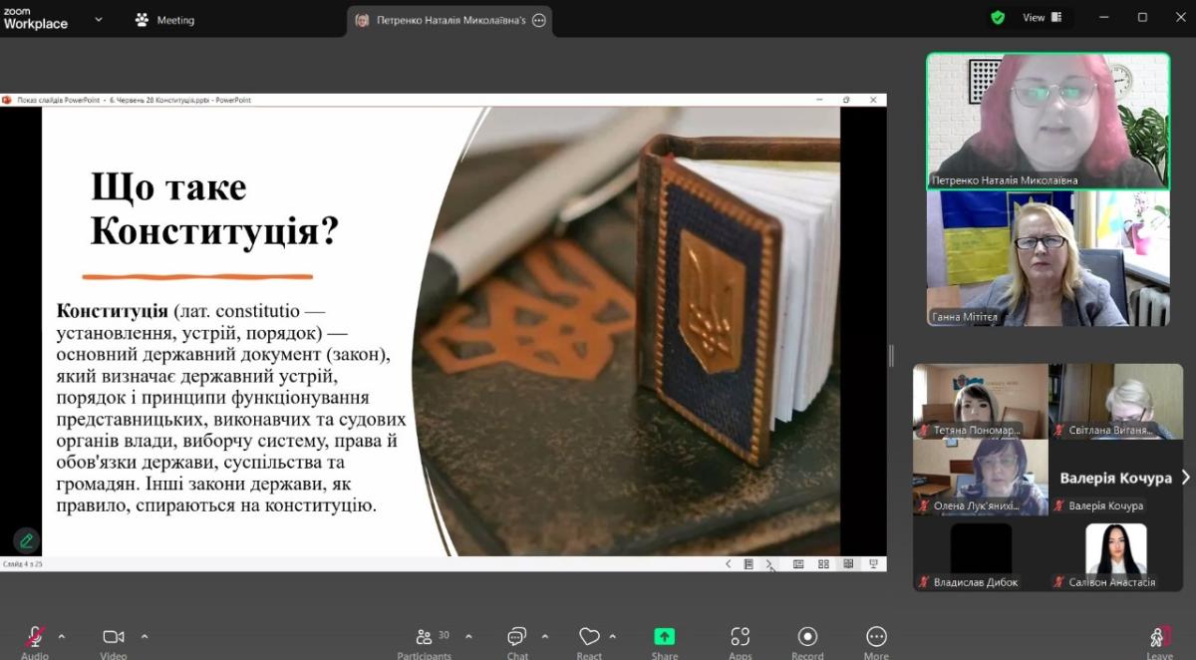Open the More options menu
The width and height of the screenshot is (1196, 660).
coord(876,639)
